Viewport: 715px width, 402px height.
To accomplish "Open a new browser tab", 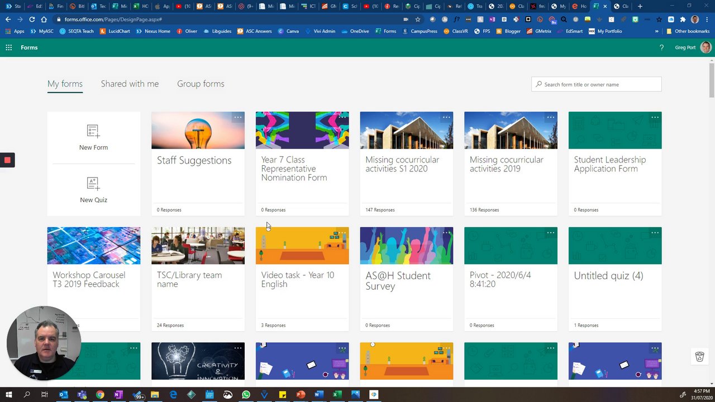I will pos(640,6).
